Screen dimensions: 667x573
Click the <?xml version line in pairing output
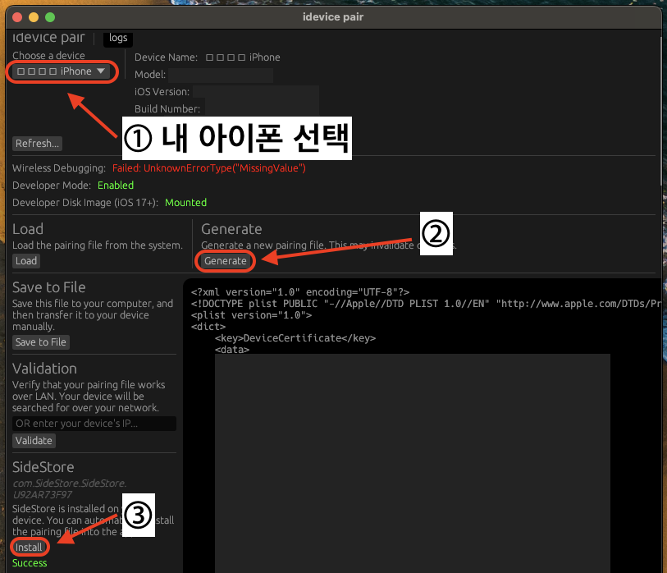click(x=300, y=292)
